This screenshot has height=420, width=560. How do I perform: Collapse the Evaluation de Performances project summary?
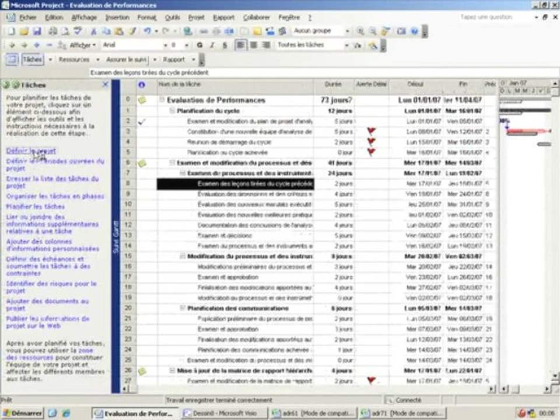162,100
